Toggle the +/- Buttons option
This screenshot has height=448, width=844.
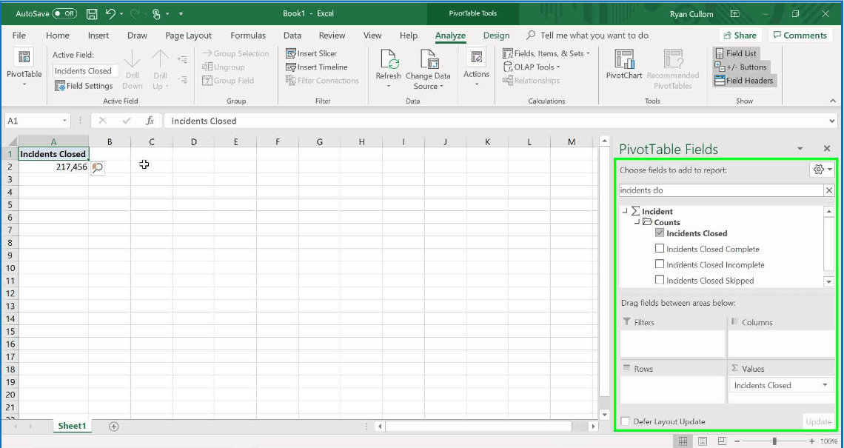tap(740, 67)
